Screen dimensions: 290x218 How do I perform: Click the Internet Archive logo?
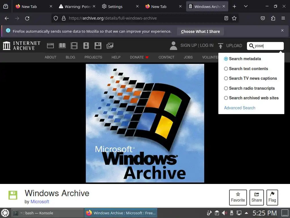[22, 46]
